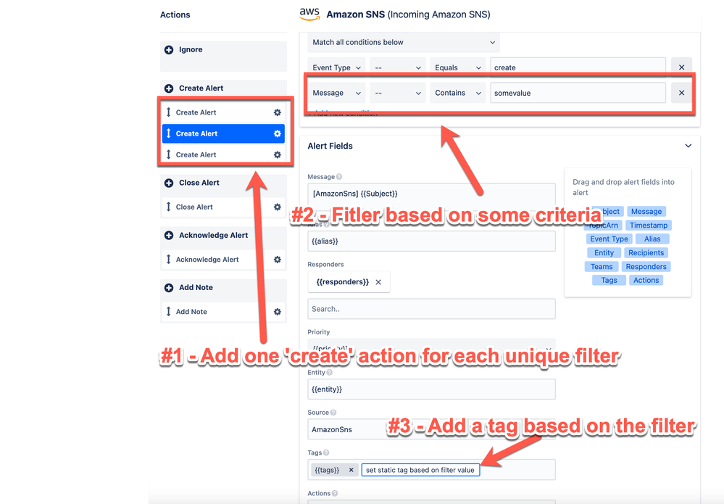The width and height of the screenshot is (724, 504).
Task: Click the plus icon beside Close Alert heading
Action: [169, 183]
